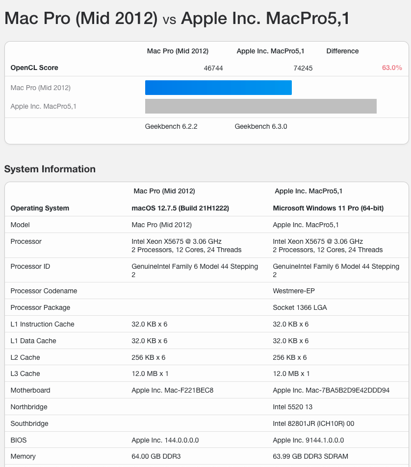Click the red 63.0% difference value
Screen dimensions: 411x467
[392, 68]
